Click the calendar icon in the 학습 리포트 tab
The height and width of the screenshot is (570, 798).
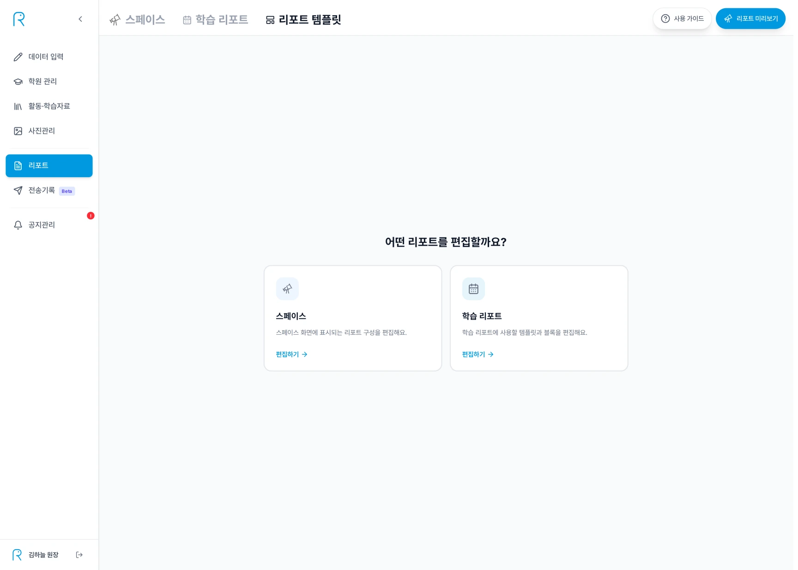coord(187,20)
